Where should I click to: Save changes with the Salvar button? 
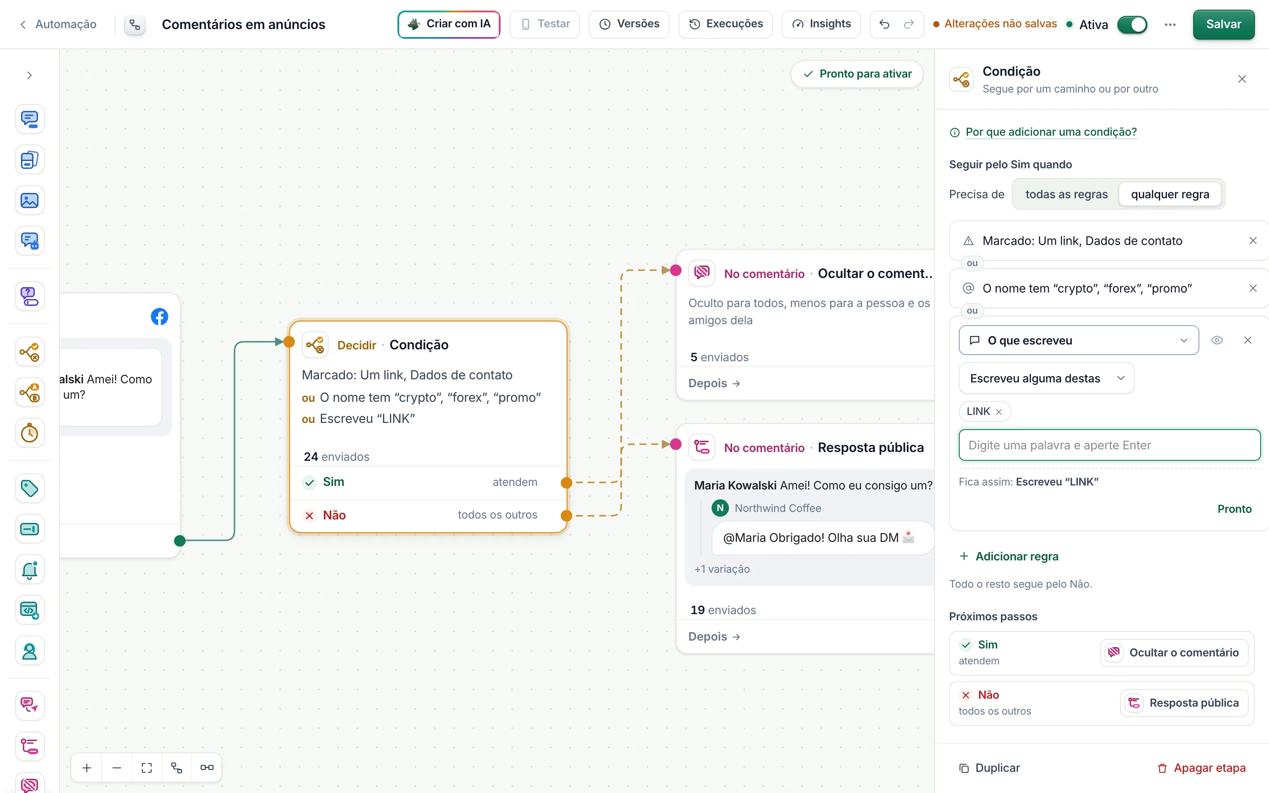(1223, 24)
